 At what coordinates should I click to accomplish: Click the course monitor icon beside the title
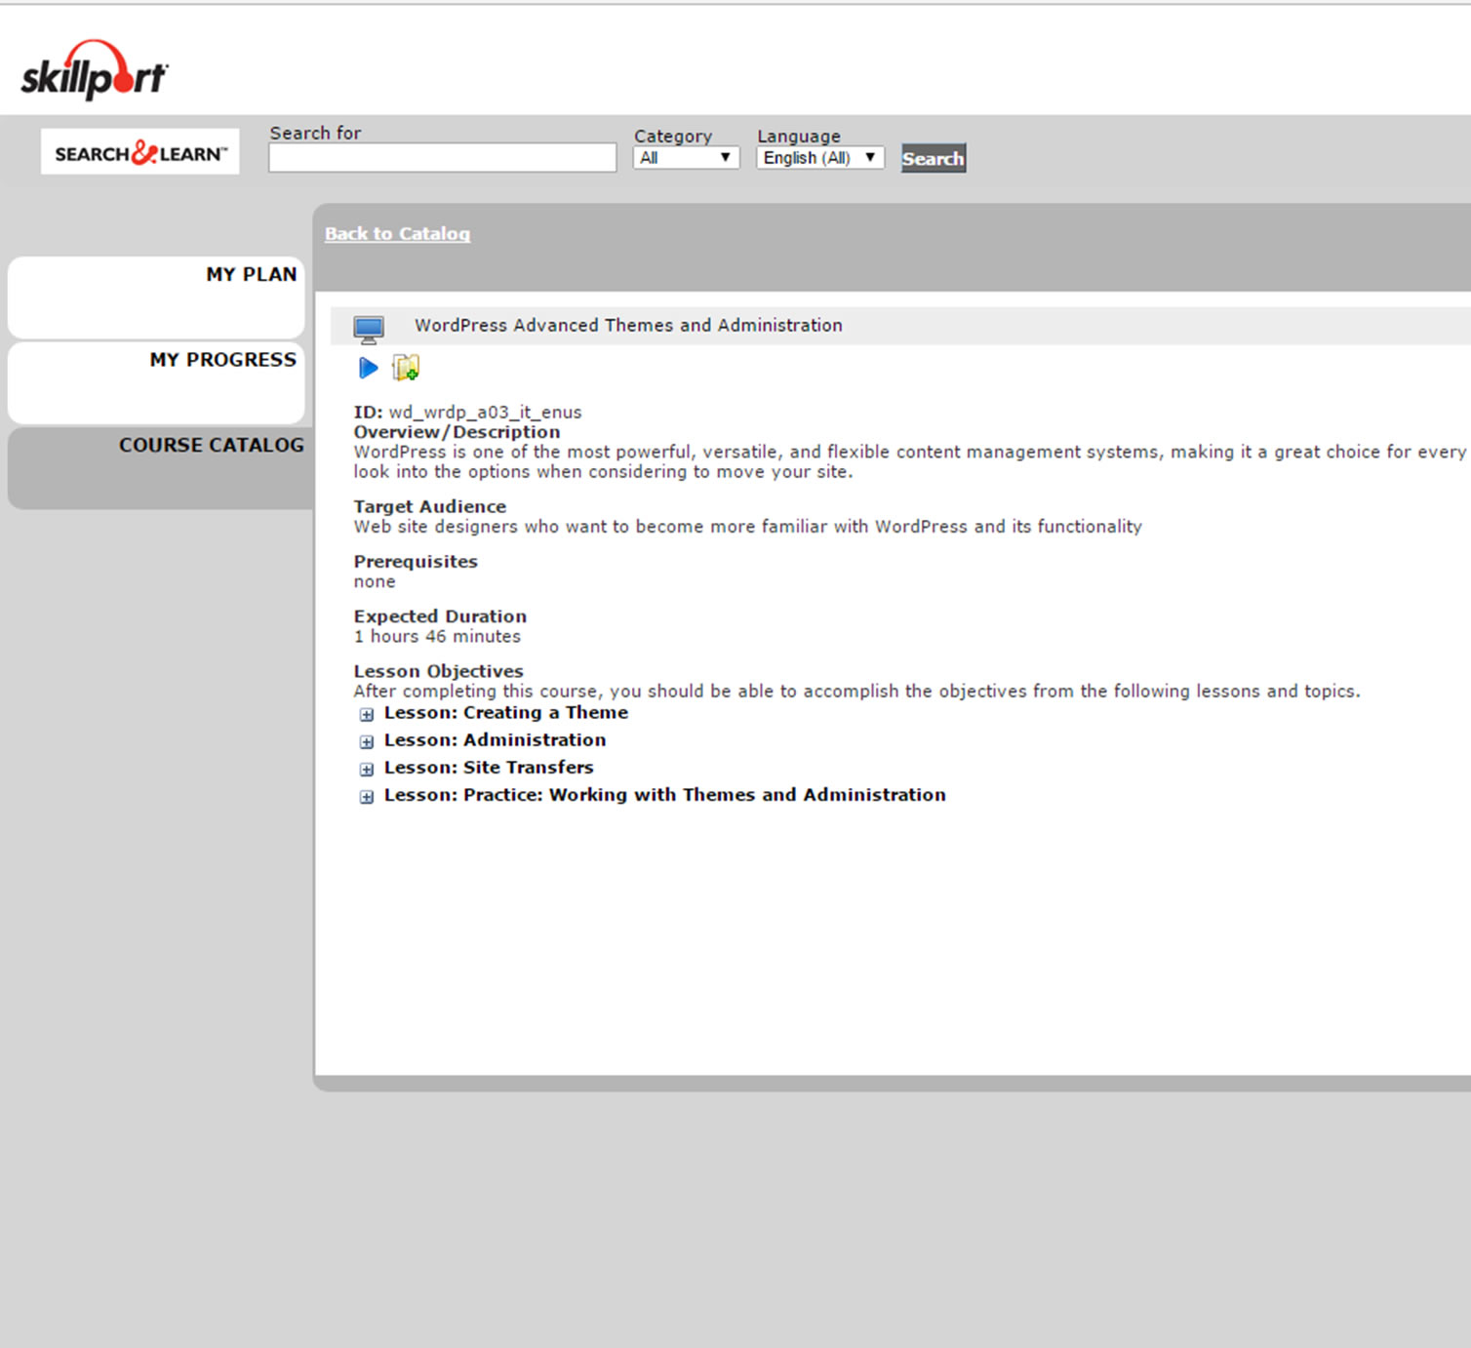pyautogui.click(x=369, y=330)
